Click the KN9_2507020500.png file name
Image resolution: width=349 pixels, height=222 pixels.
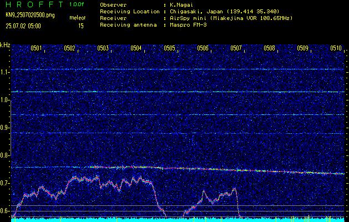pos(30,16)
